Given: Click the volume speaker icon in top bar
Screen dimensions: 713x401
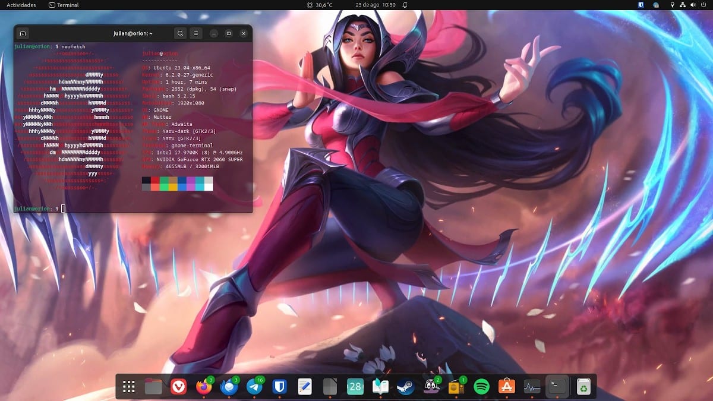Looking at the screenshot, I should point(693,5).
